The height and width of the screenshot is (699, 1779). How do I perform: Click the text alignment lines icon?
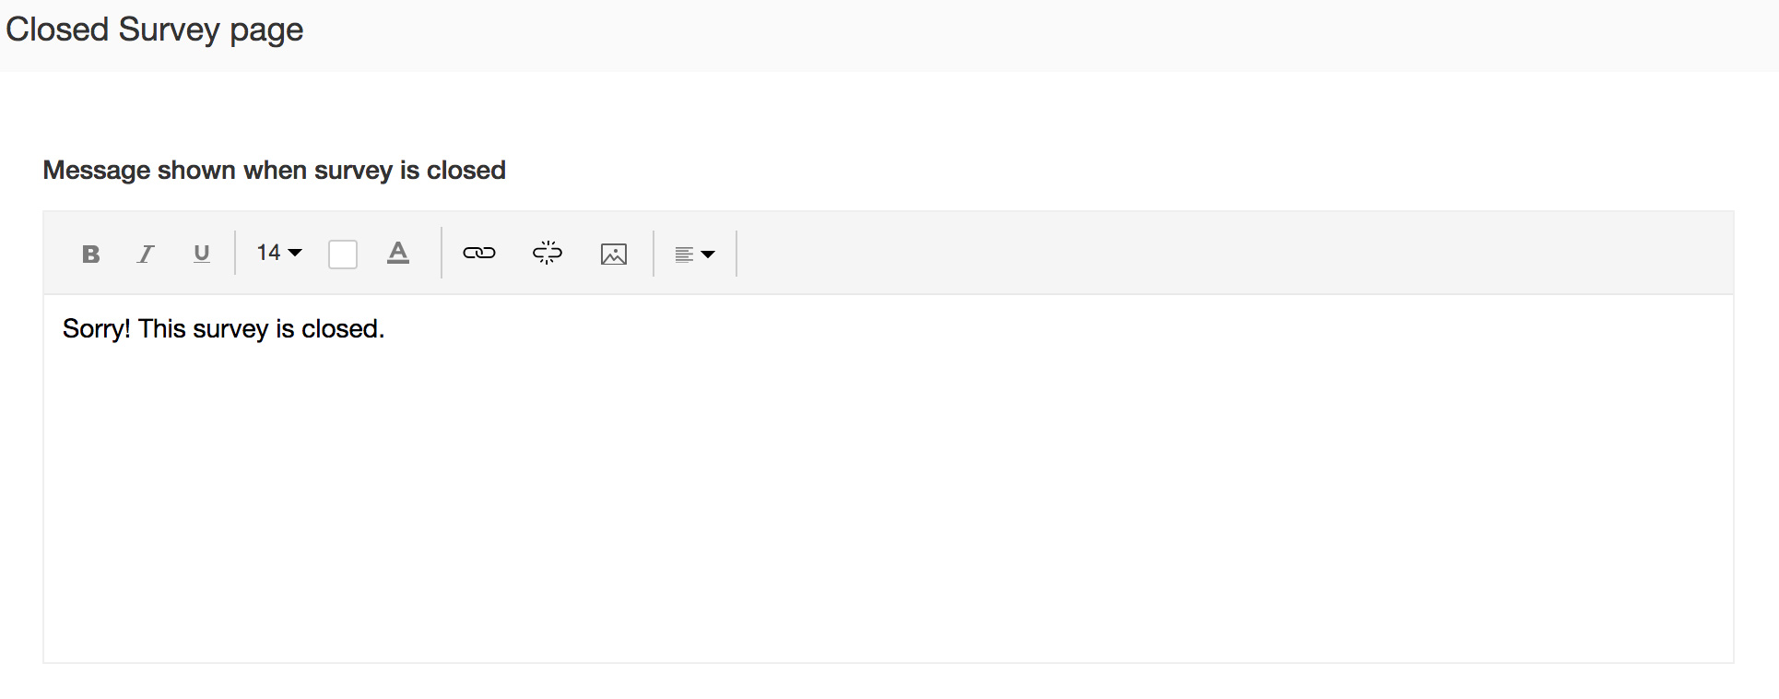pyautogui.click(x=684, y=255)
